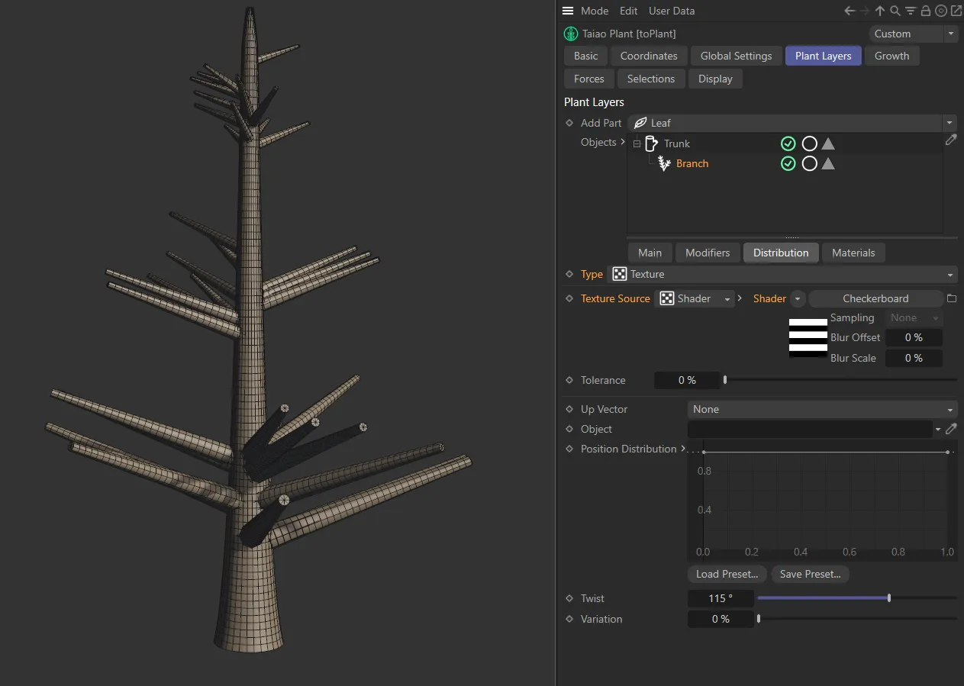Click the filter icon in the top toolbar
The height and width of the screenshot is (686, 964).
[909, 11]
